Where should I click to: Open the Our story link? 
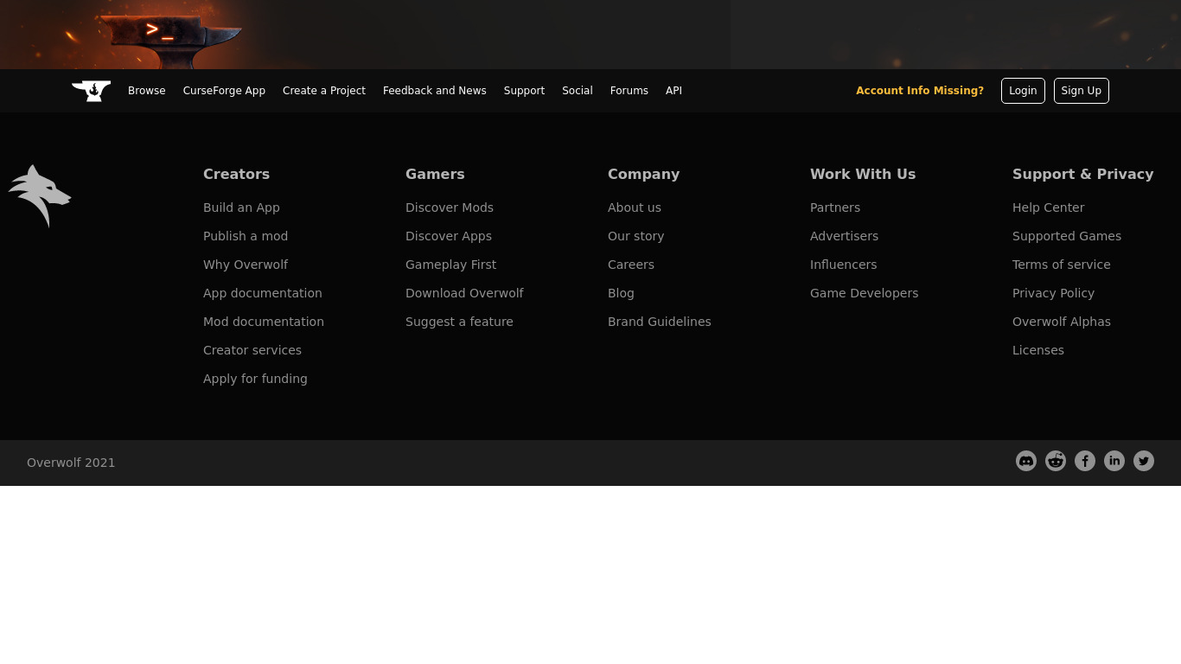(636, 236)
